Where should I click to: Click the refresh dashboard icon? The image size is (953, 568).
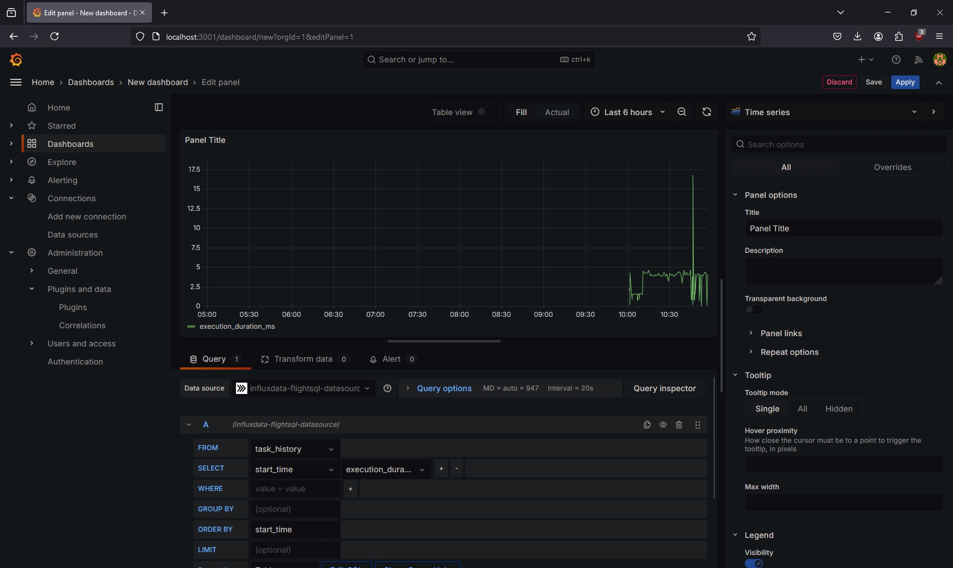click(707, 112)
